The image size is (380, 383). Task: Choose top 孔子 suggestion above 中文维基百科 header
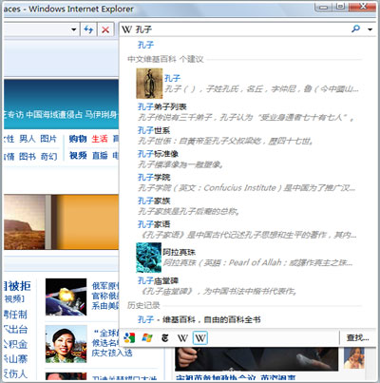click(145, 45)
